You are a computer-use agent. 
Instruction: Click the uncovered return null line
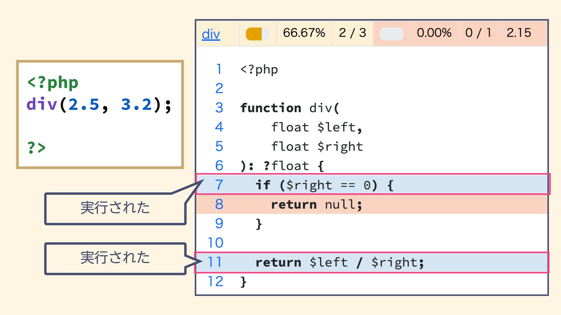click(316, 204)
